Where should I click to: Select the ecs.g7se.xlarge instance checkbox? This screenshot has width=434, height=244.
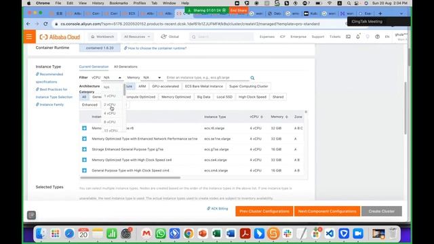tap(84, 149)
